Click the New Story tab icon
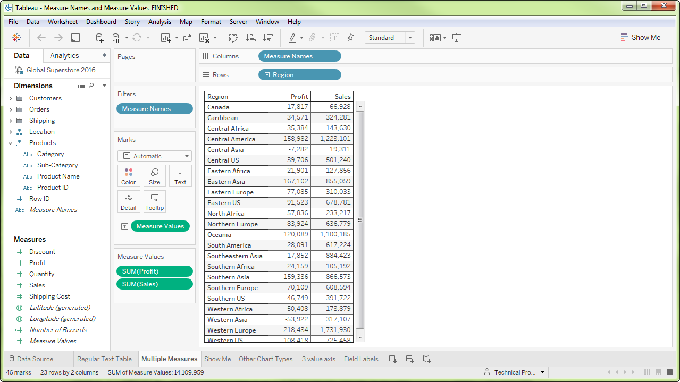This screenshot has height=382, width=680. [427, 359]
